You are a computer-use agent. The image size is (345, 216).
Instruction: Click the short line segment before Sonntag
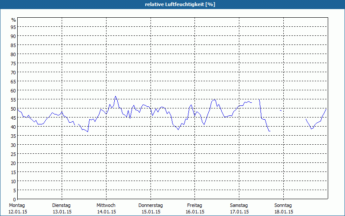click(281, 111)
